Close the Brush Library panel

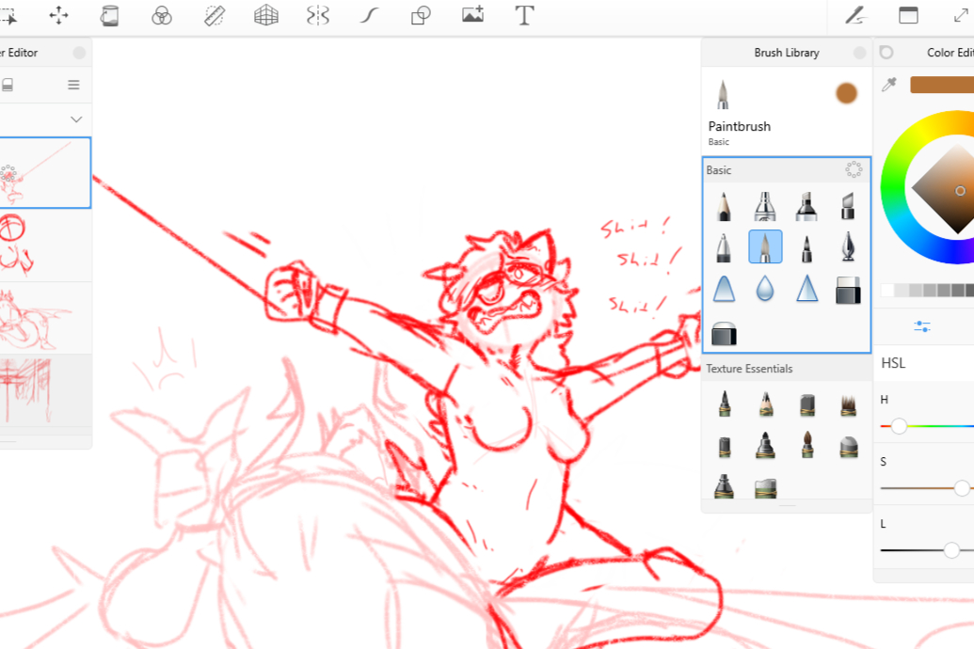(x=859, y=54)
